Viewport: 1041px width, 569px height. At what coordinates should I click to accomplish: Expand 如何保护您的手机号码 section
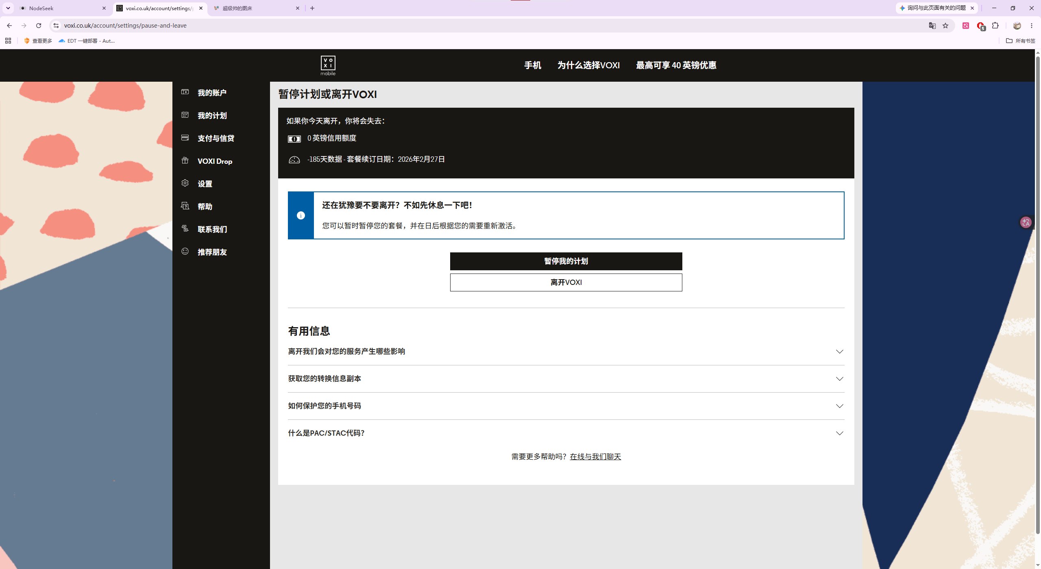click(566, 406)
